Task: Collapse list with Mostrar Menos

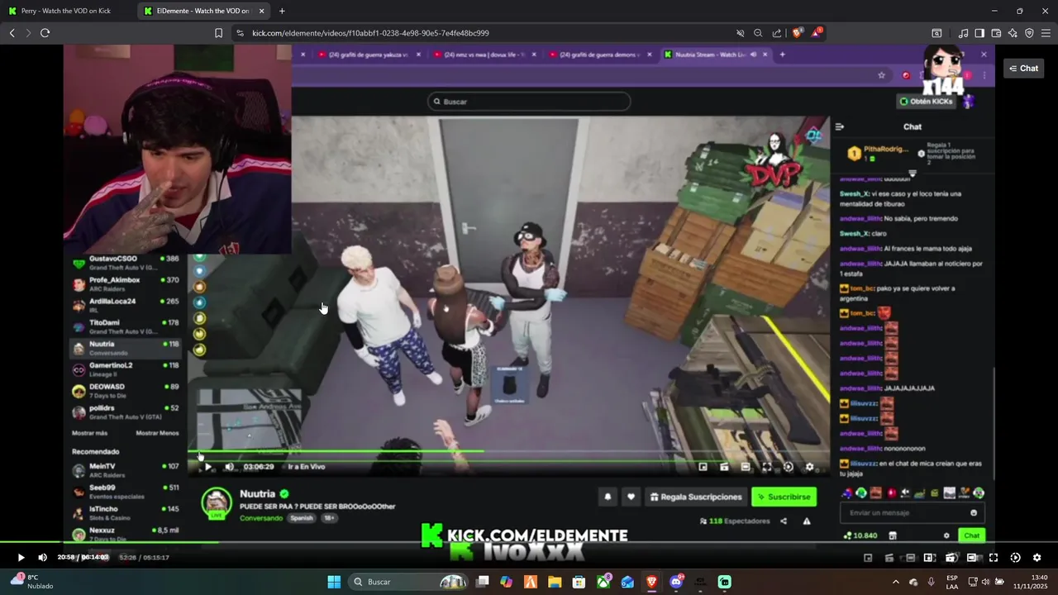Action: (157, 433)
